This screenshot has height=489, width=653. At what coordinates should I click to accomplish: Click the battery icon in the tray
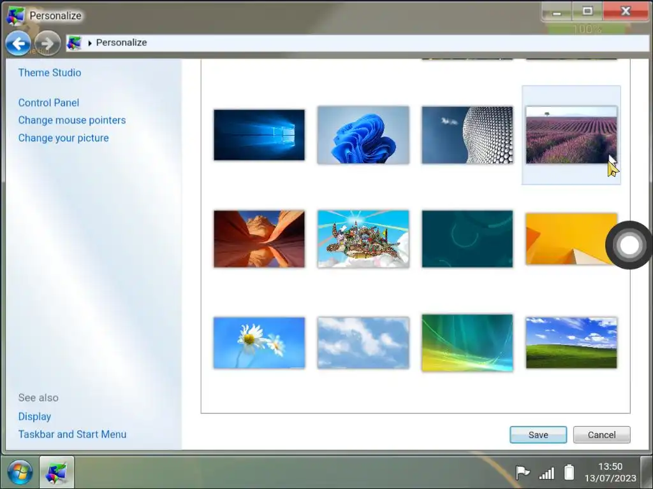tap(569, 472)
